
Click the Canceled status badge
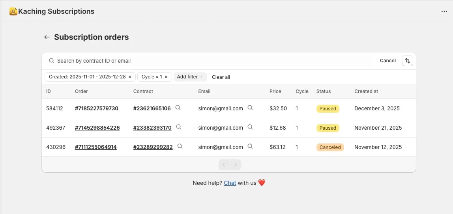(x=330, y=147)
